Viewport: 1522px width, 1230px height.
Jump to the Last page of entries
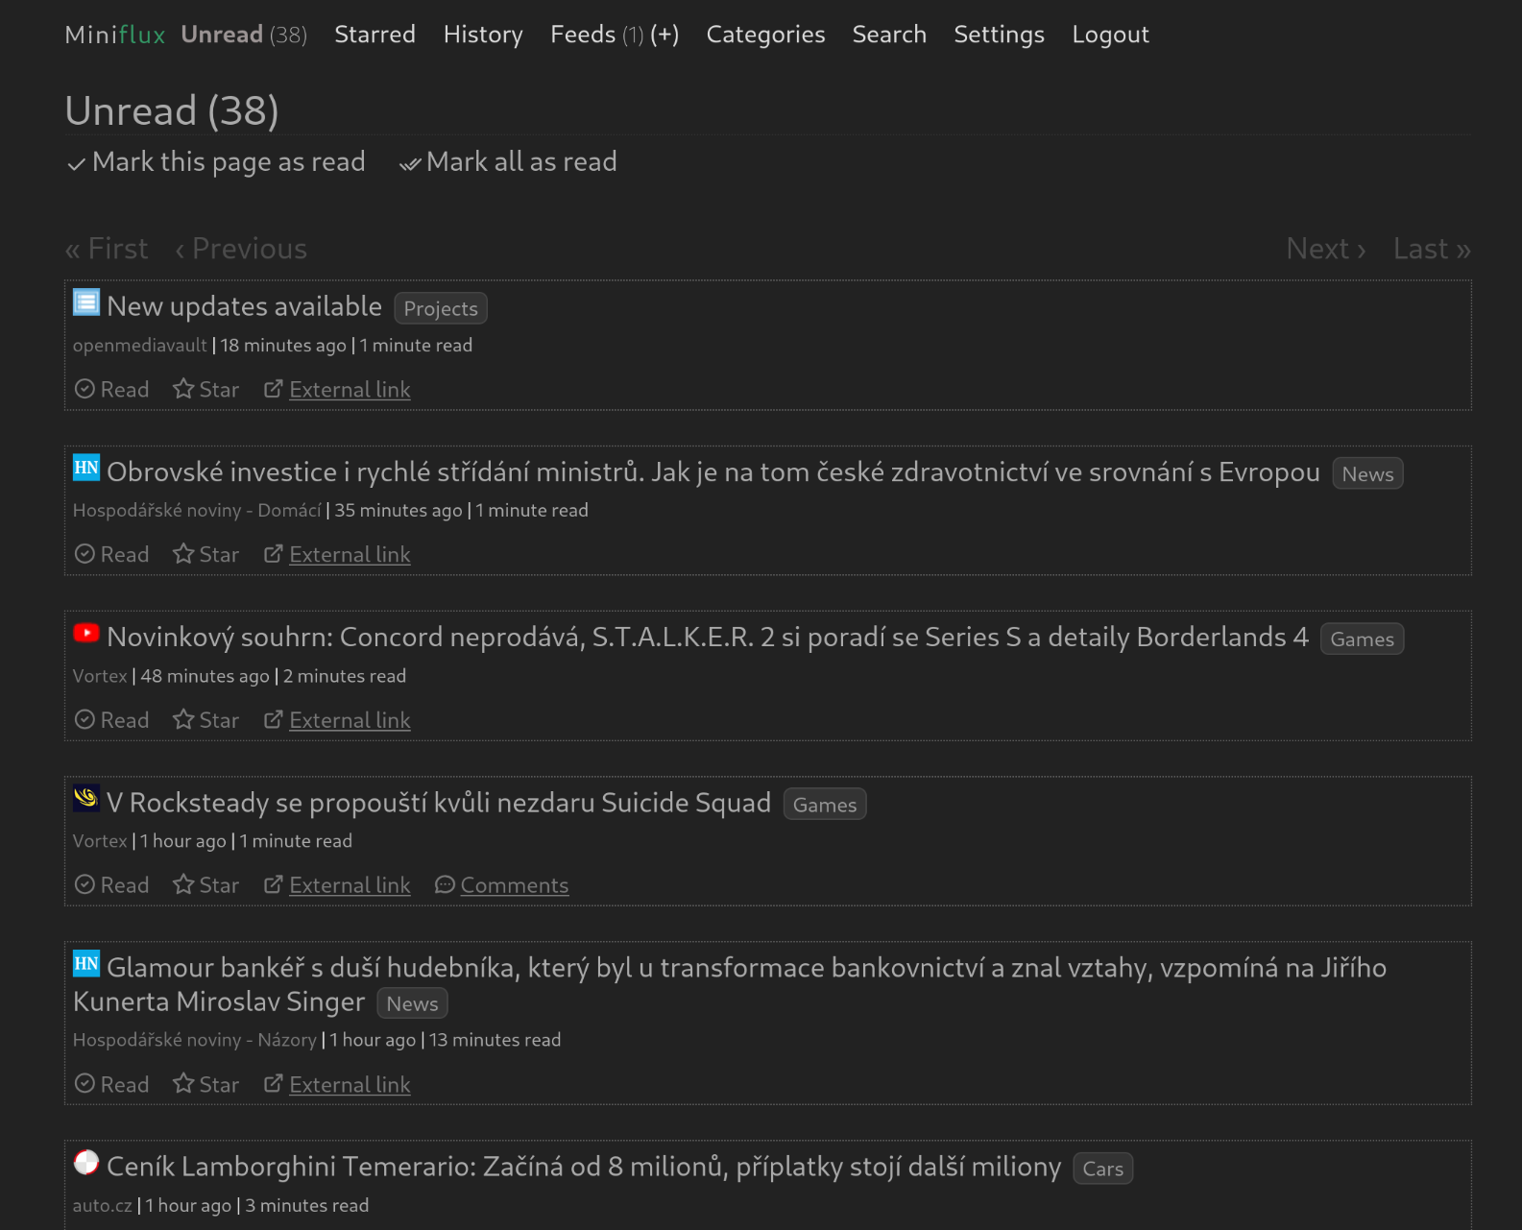[x=1432, y=249]
